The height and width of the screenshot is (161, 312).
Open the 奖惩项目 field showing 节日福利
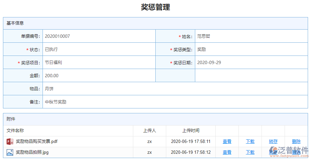53,63
